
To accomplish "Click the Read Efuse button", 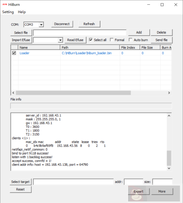I will pos(75,40).
